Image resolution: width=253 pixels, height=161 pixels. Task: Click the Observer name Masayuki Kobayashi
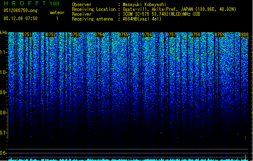pyautogui.click(x=144, y=4)
